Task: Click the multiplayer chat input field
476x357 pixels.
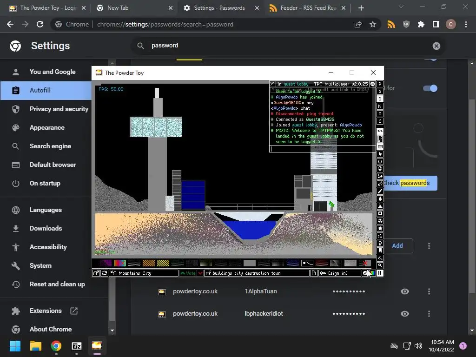Action: (x=323, y=149)
